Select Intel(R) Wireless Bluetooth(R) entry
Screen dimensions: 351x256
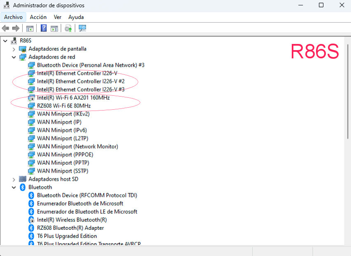coord(72,220)
